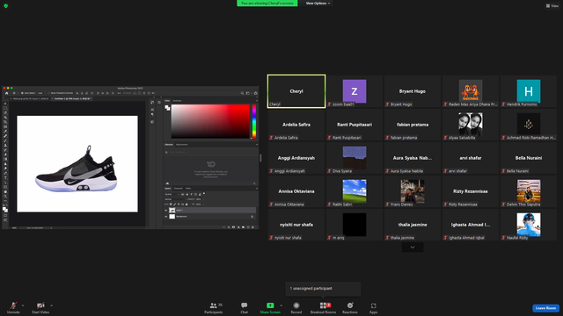Open the Reactions menu

click(350, 307)
